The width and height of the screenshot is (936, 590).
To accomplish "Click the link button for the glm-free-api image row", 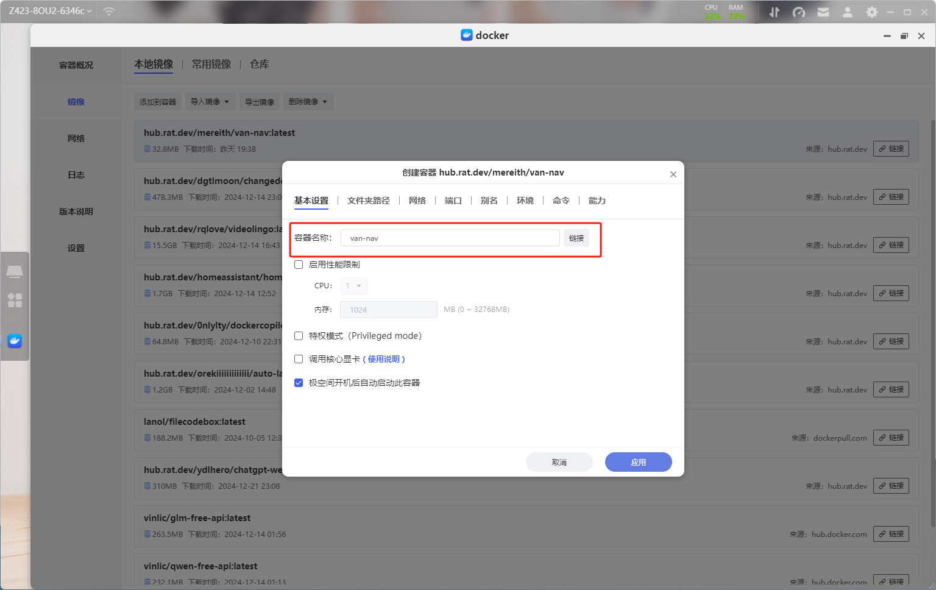I will pos(891,534).
